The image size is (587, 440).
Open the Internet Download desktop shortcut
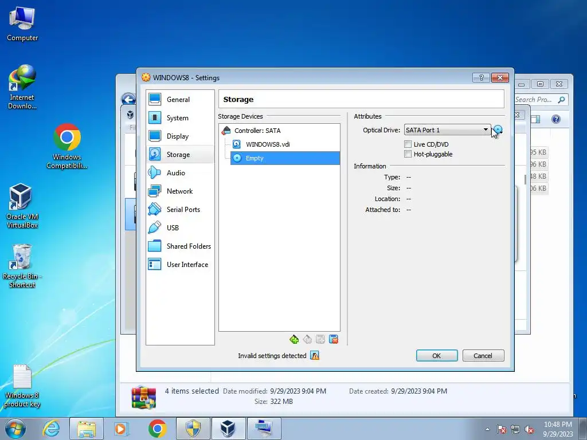point(22,87)
